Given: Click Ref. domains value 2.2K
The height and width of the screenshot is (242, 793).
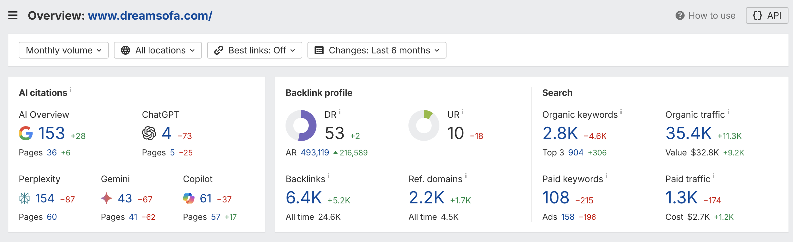Looking at the screenshot, I should point(427,198).
